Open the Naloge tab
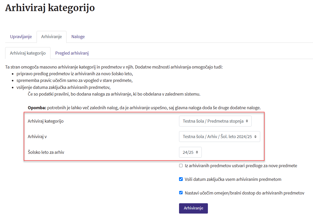This screenshot has height=220, width=313. click(78, 37)
